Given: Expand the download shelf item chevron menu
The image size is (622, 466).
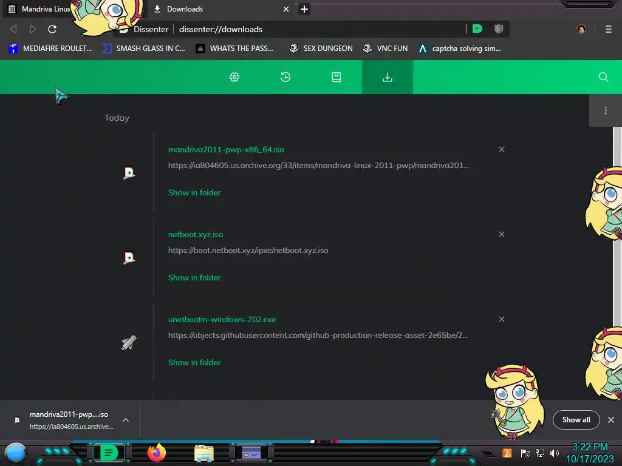Looking at the screenshot, I should pos(126,420).
